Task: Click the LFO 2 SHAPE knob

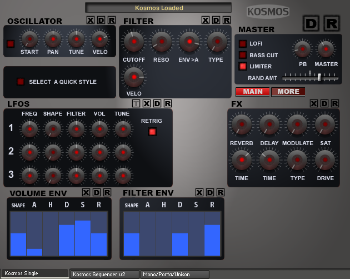Action: (x=53, y=153)
